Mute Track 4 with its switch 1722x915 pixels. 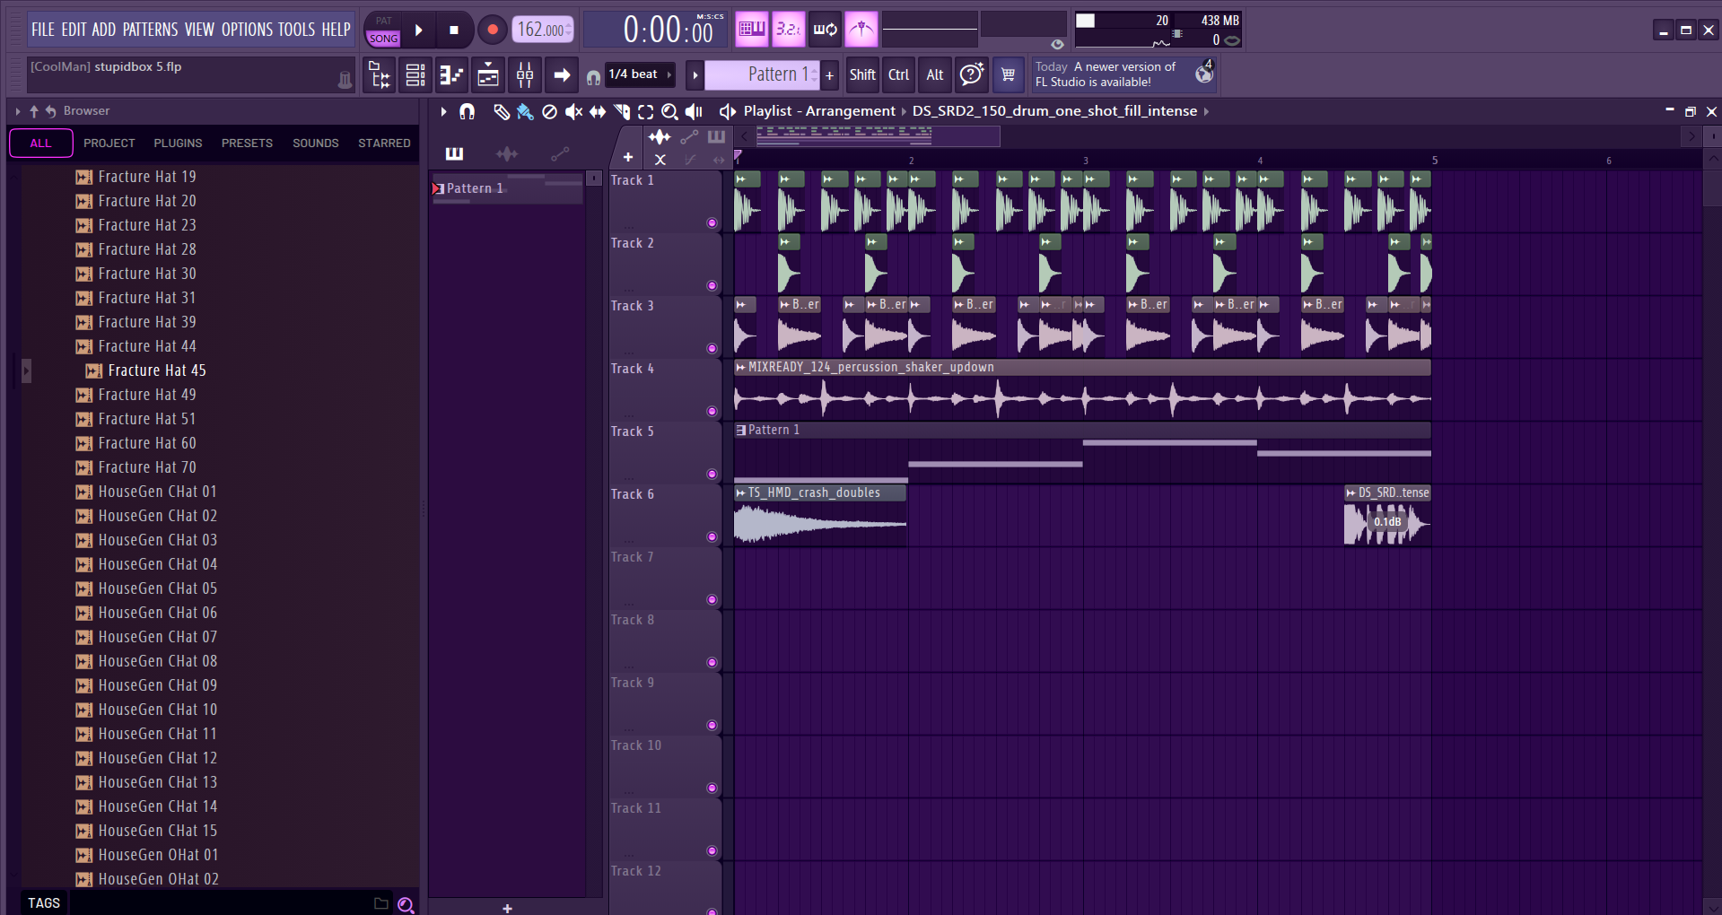(712, 411)
